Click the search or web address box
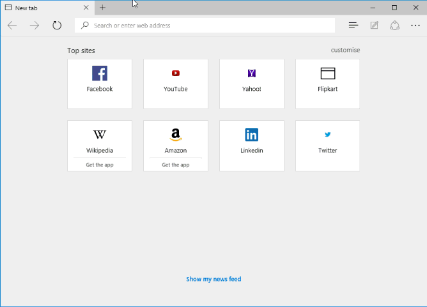 click(x=205, y=26)
